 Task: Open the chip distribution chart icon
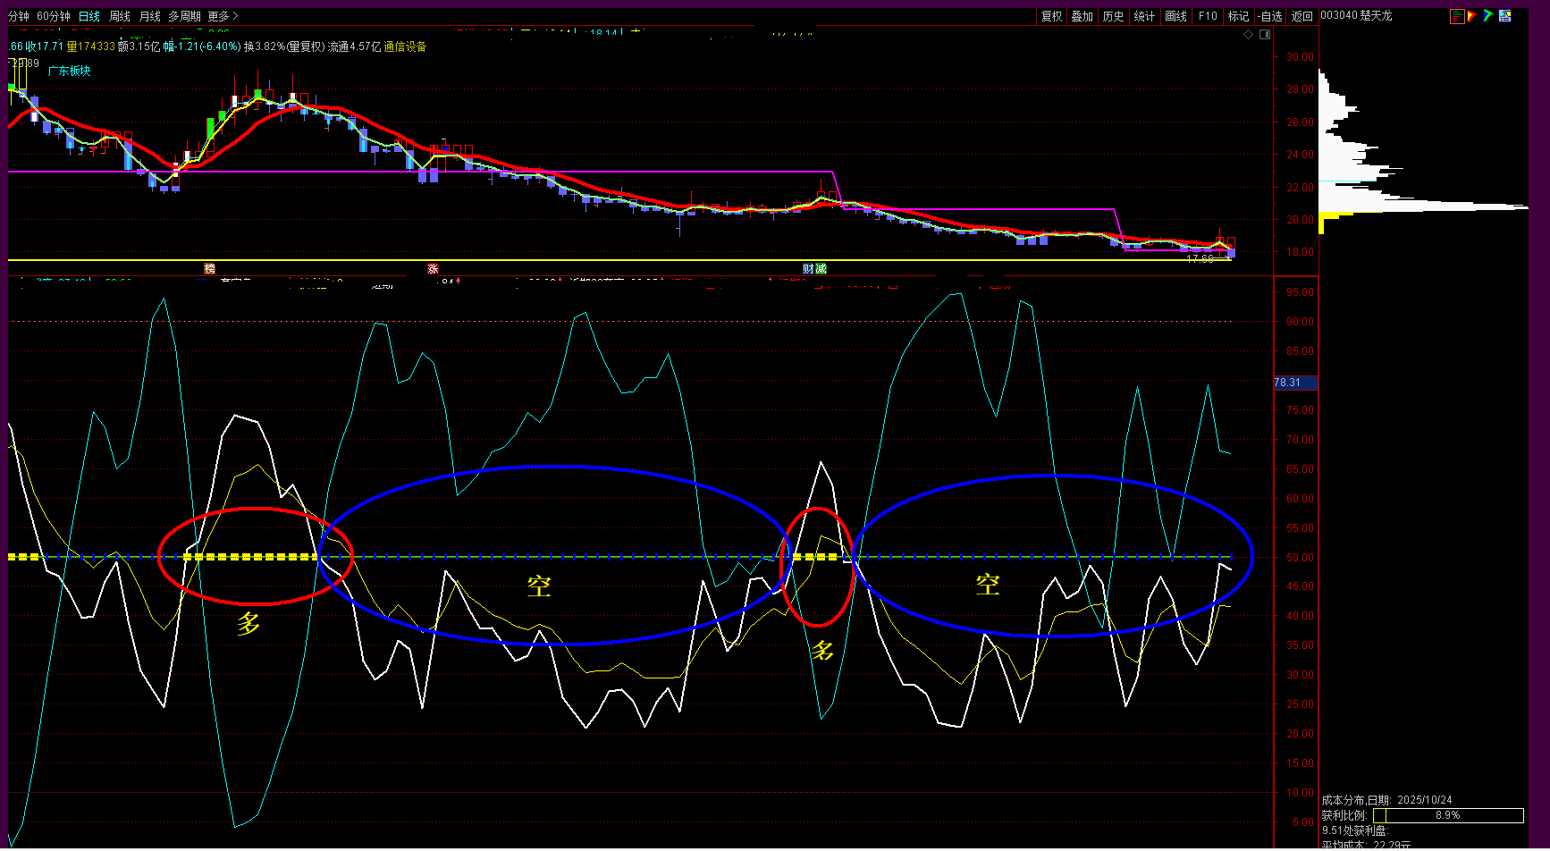point(1457,16)
